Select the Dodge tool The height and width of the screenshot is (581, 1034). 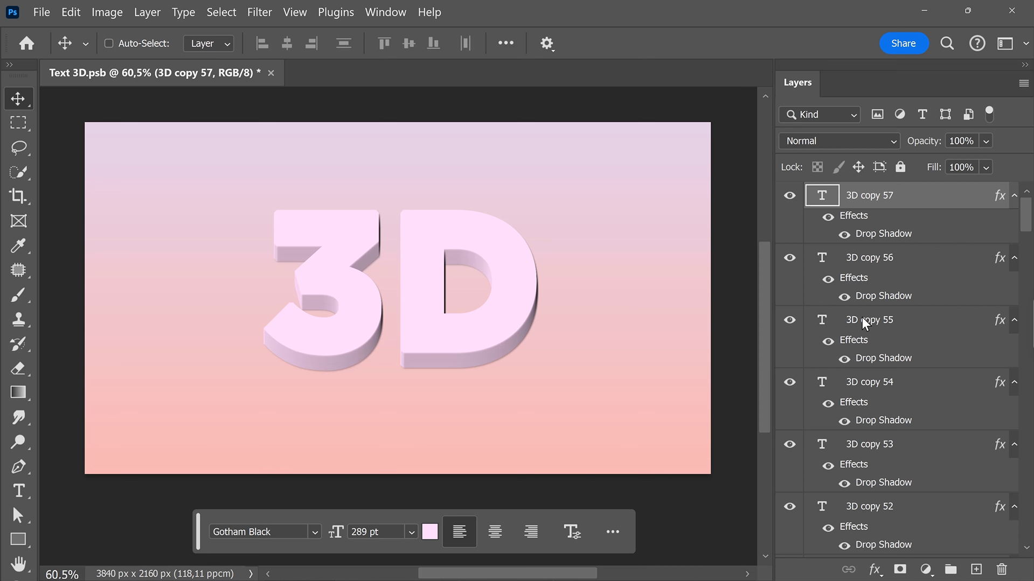tap(18, 442)
